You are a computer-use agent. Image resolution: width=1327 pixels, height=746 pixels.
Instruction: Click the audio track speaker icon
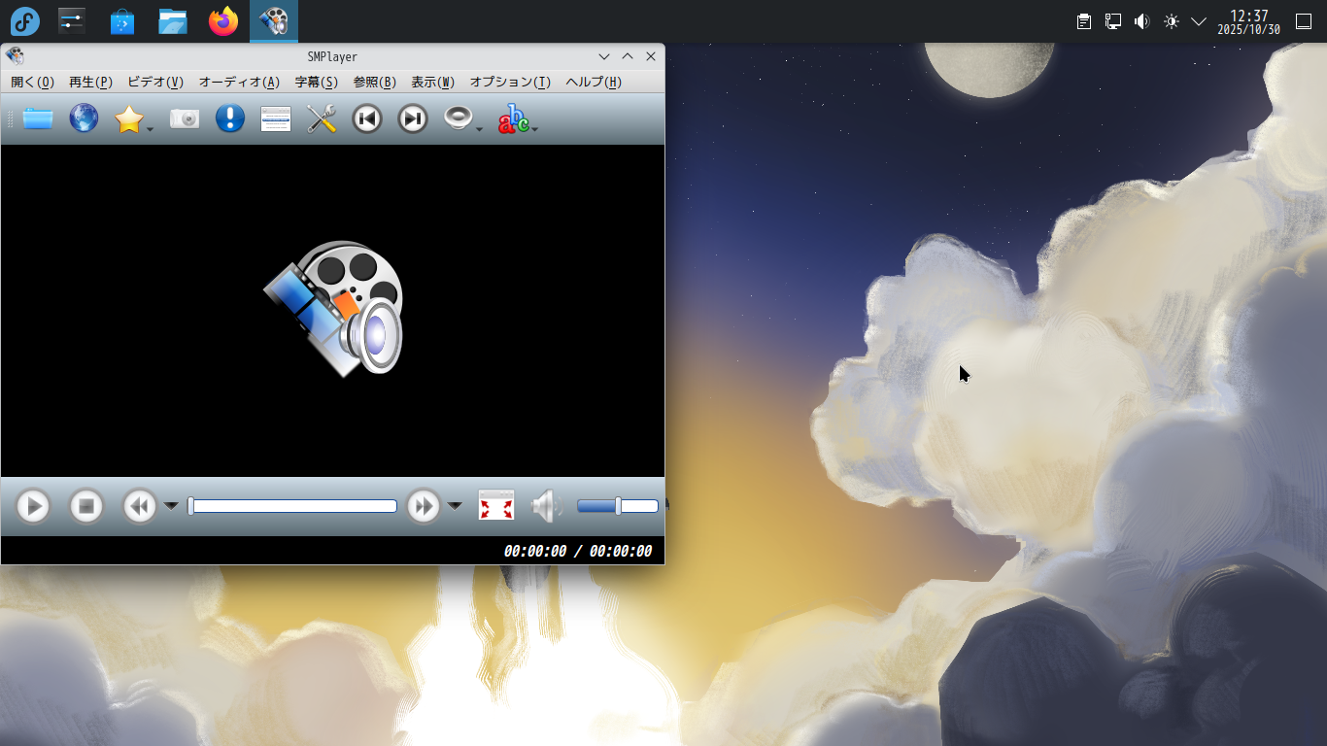459,119
